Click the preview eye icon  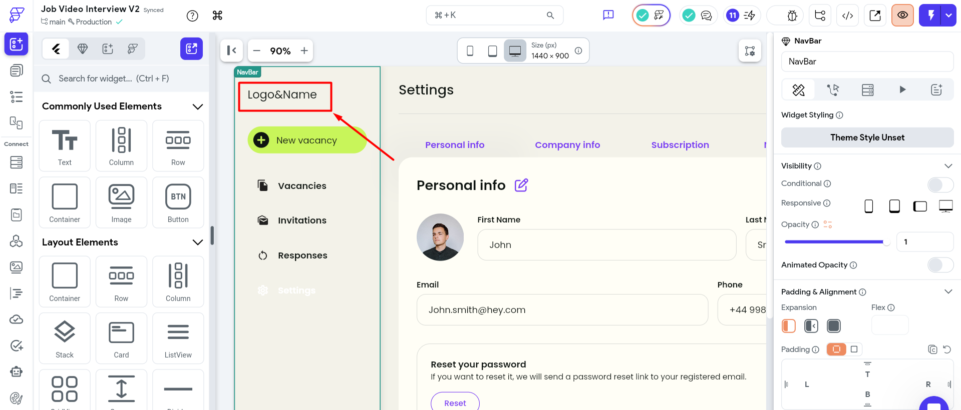(x=902, y=15)
